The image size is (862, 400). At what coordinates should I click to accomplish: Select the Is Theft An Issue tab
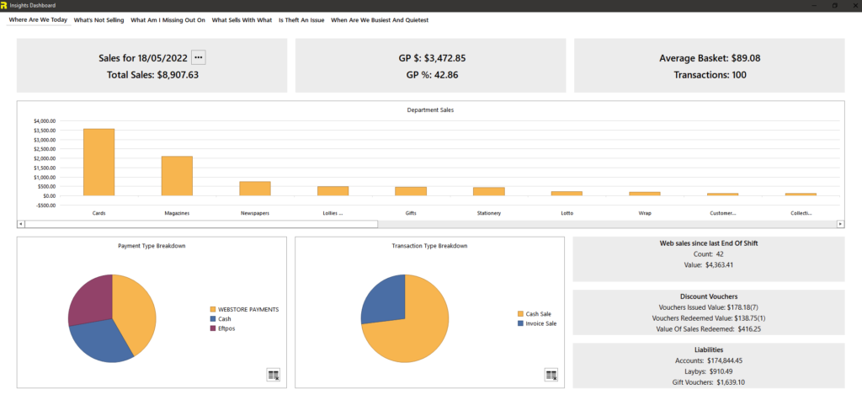coord(301,19)
